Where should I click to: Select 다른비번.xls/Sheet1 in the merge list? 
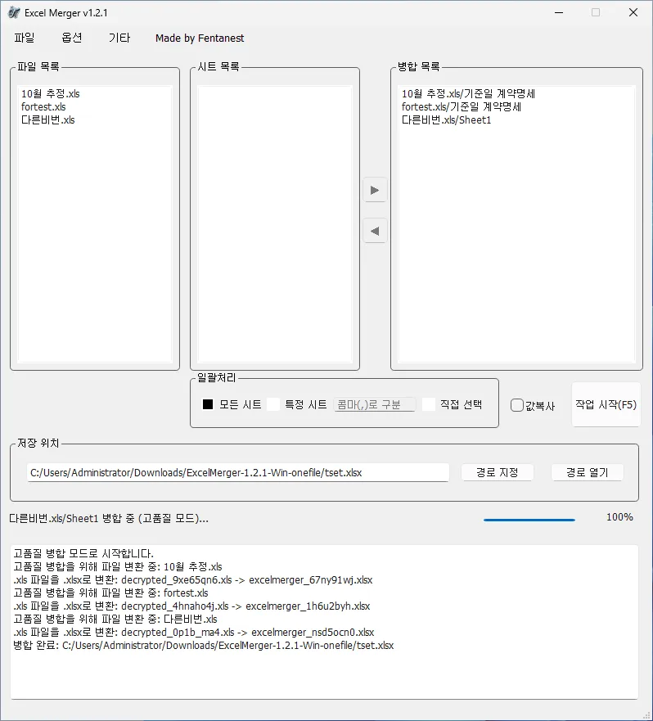click(x=447, y=120)
